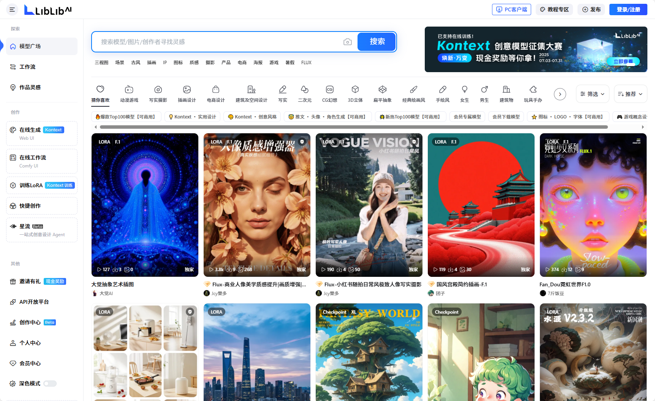Click the Kontext・实用设计 tag chip

(192, 117)
